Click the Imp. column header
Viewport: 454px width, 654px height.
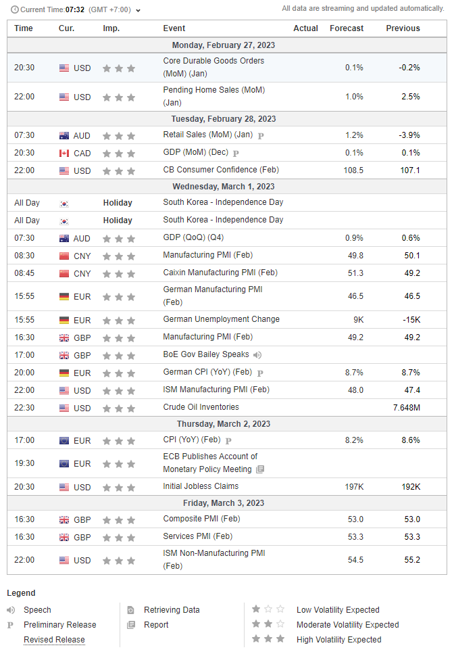tap(111, 28)
